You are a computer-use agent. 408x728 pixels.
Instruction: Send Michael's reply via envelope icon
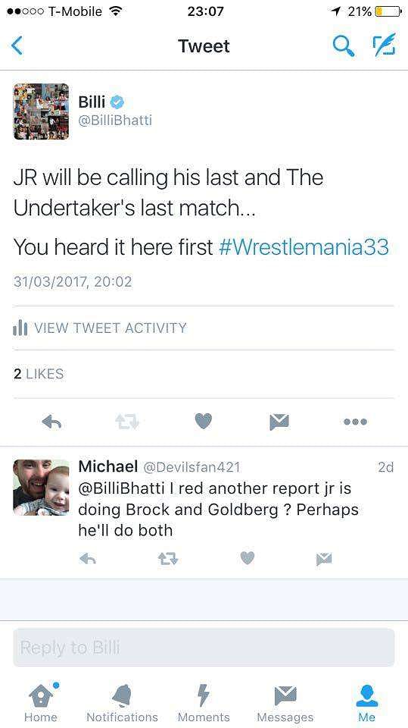tap(324, 559)
